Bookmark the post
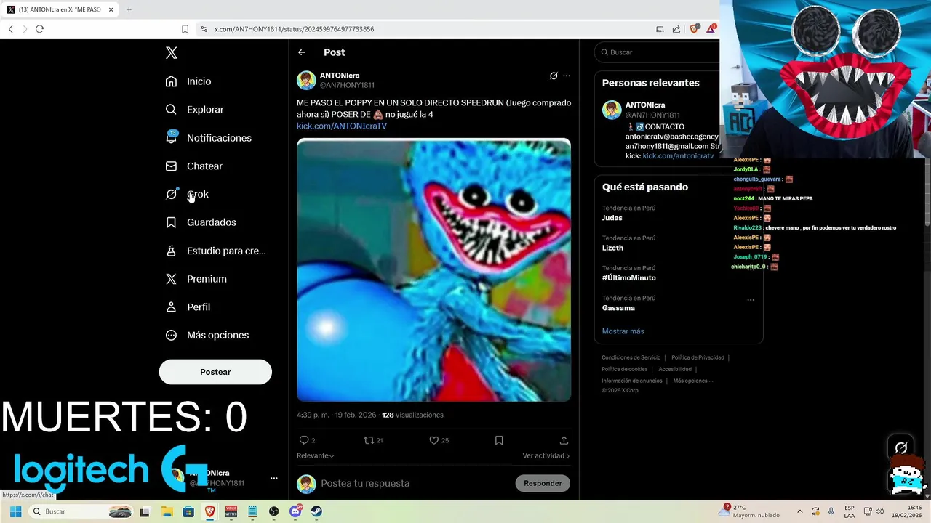 click(x=499, y=440)
